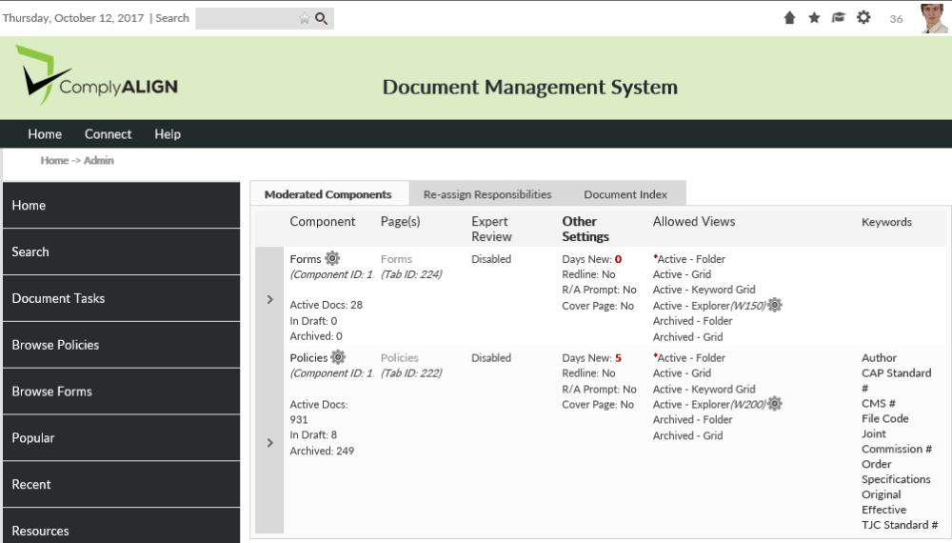Expand the Forms component row

pyautogui.click(x=269, y=299)
